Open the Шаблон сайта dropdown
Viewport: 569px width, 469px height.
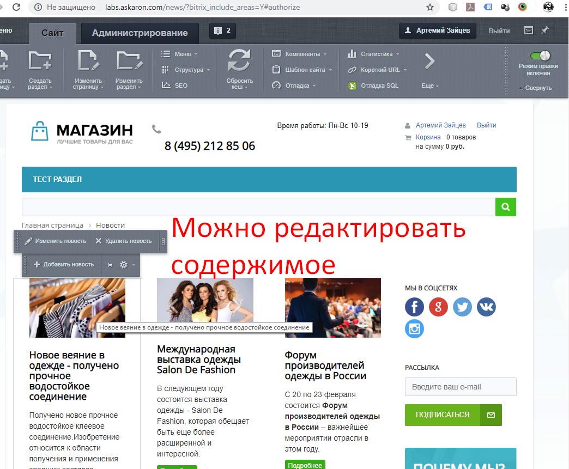[305, 70]
